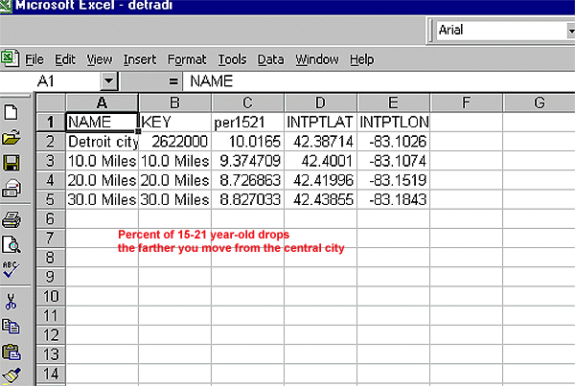Expand the Name Box dropdown arrow

click(108, 82)
